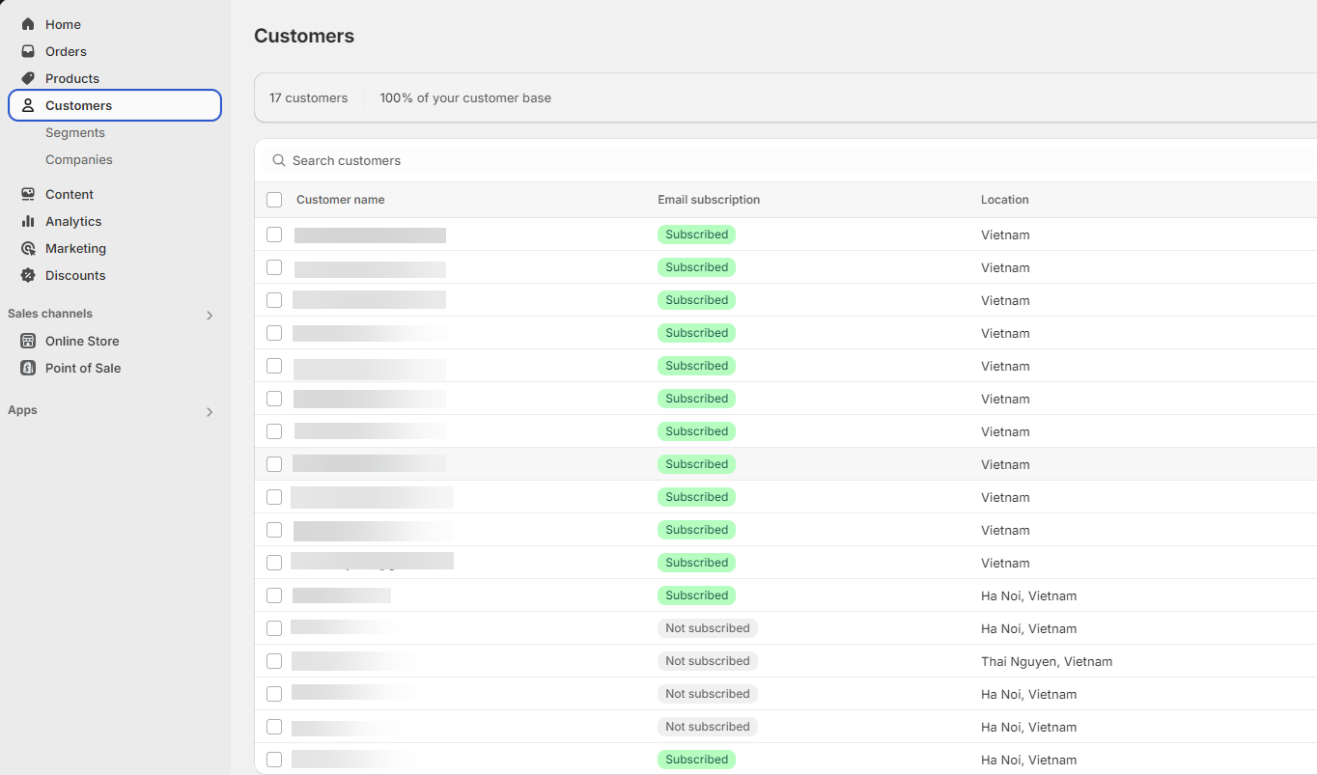Open the Products tag icon
This screenshot has width=1317, height=775.
[28, 78]
